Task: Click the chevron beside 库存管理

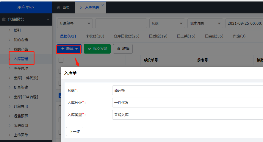Action: click(10, 68)
